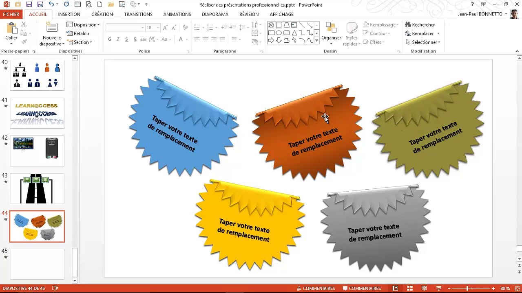Switch to reading view icon
Viewport: 522px width, 293px height.
point(424,288)
